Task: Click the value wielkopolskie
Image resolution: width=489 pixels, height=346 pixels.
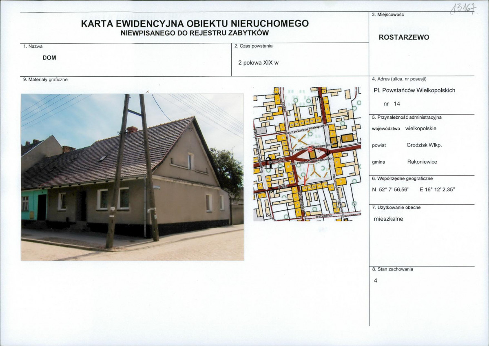Action: coord(421,129)
